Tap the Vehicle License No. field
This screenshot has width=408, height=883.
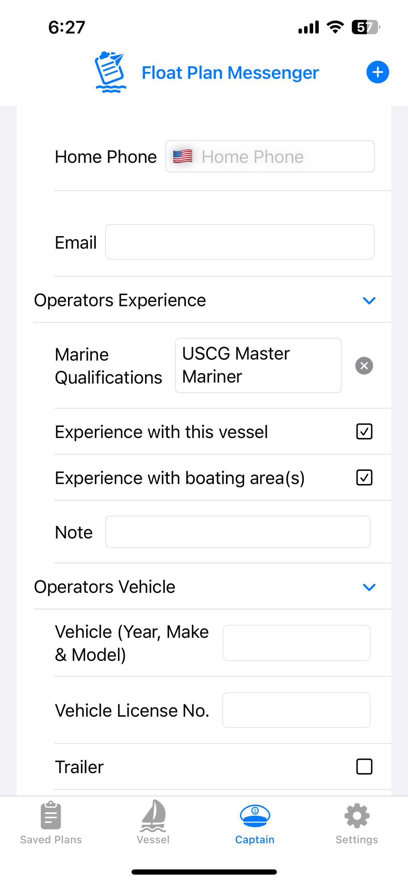(x=296, y=710)
